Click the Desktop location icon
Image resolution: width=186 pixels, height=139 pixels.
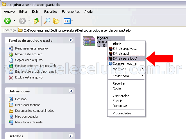[11, 99]
